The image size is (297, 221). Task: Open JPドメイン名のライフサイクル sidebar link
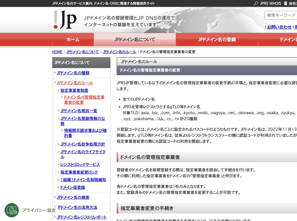pos(83,154)
